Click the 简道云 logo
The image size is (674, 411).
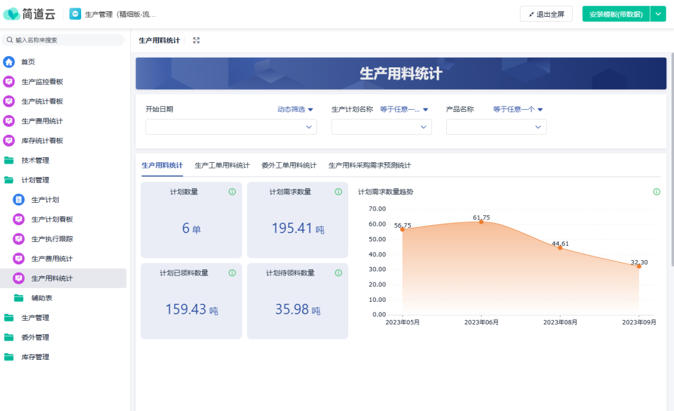click(x=29, y=14)
